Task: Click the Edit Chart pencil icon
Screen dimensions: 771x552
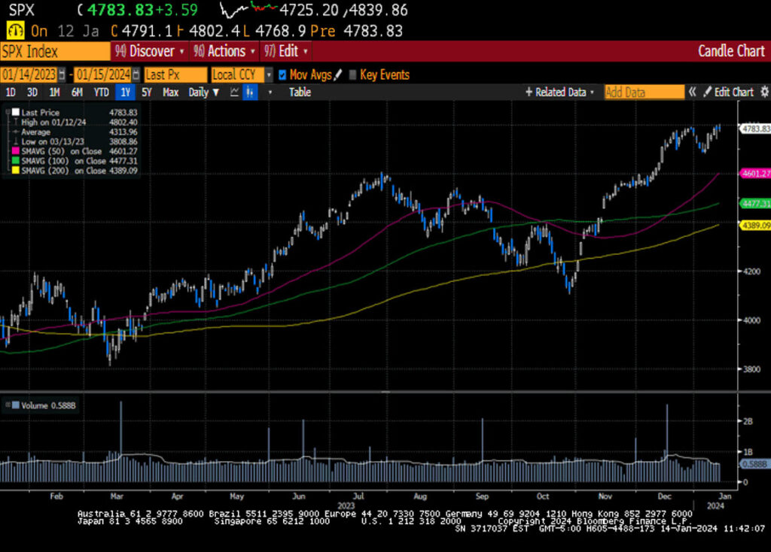Action: point(707,93)
